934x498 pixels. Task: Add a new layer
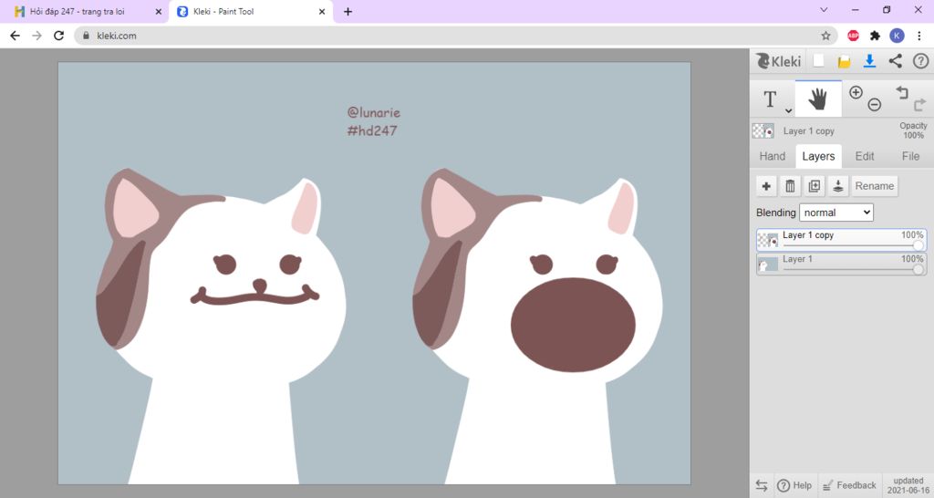(x=766, y=186)
